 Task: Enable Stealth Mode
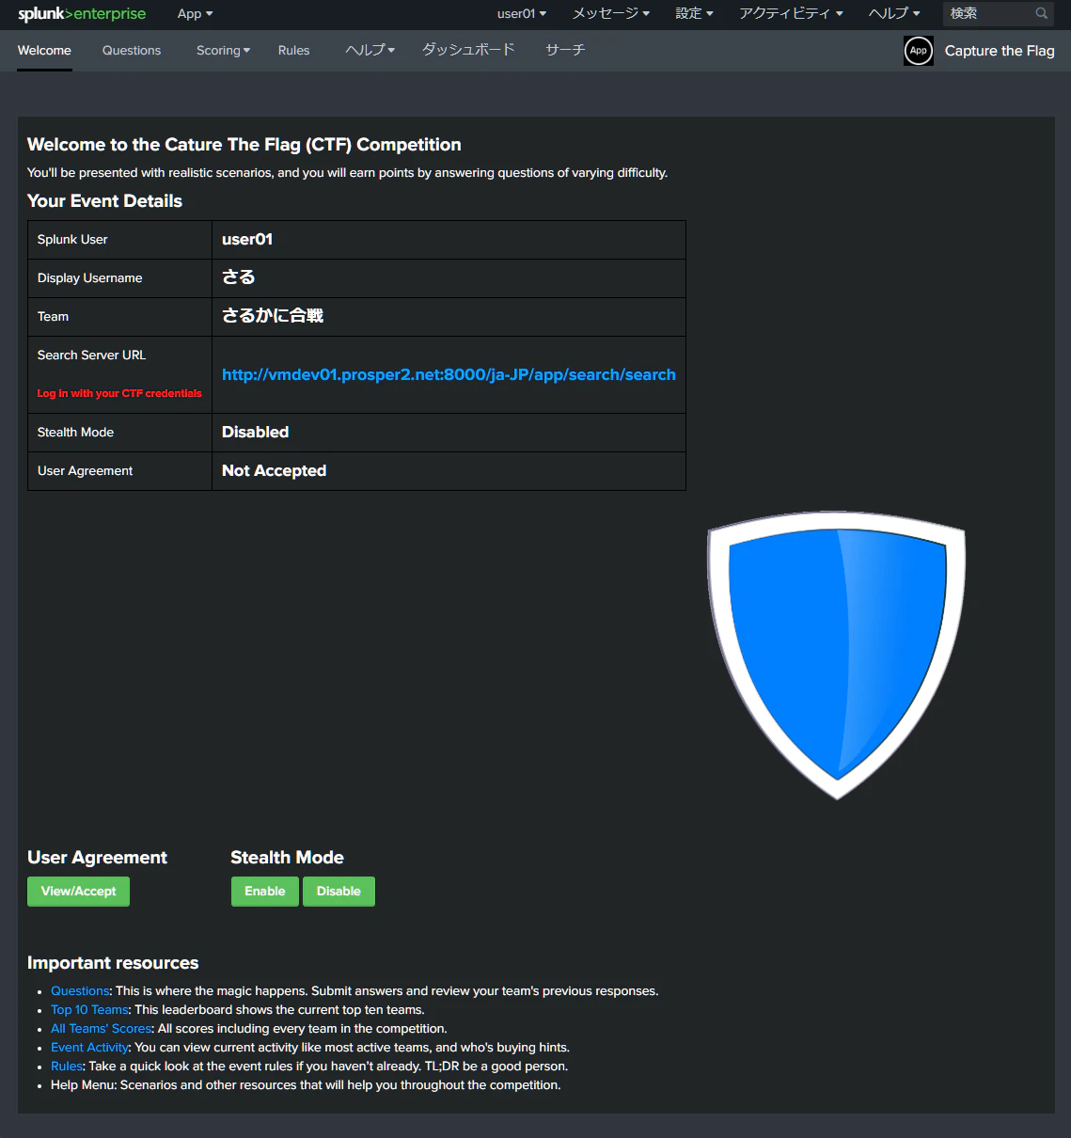click(x=265, y=892)
